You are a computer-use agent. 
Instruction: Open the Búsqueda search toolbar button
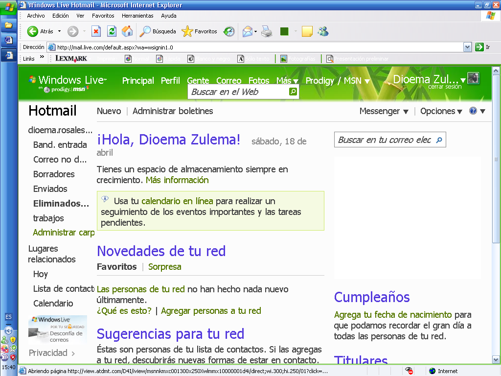click(158, 31)
